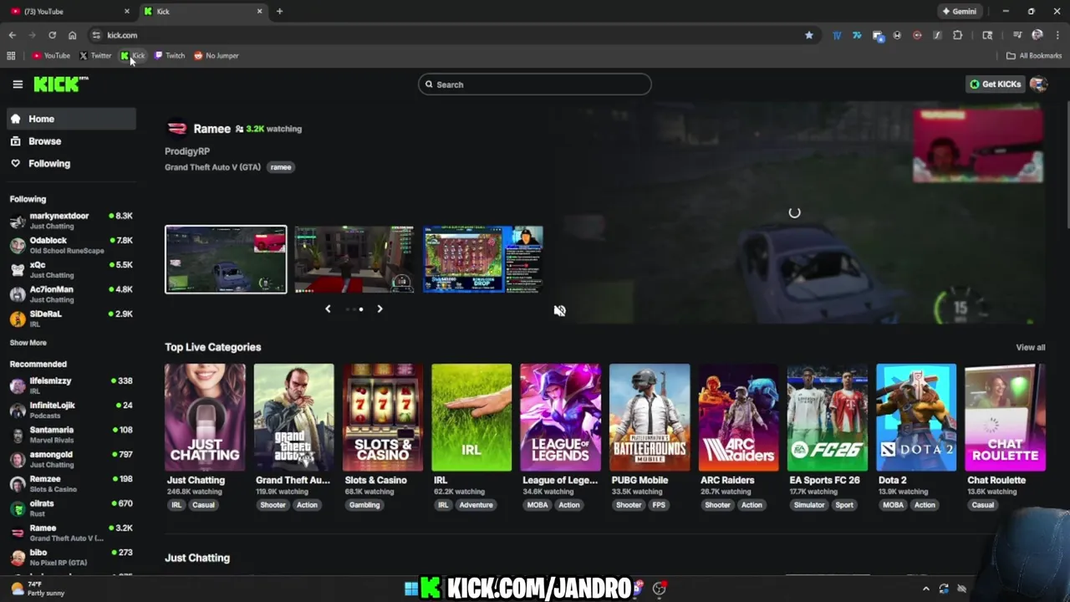Open InfiniteLojik recommended channel
Image resolution: width=1070 pixels, height=602 pixels.
[x=71, y=410]
